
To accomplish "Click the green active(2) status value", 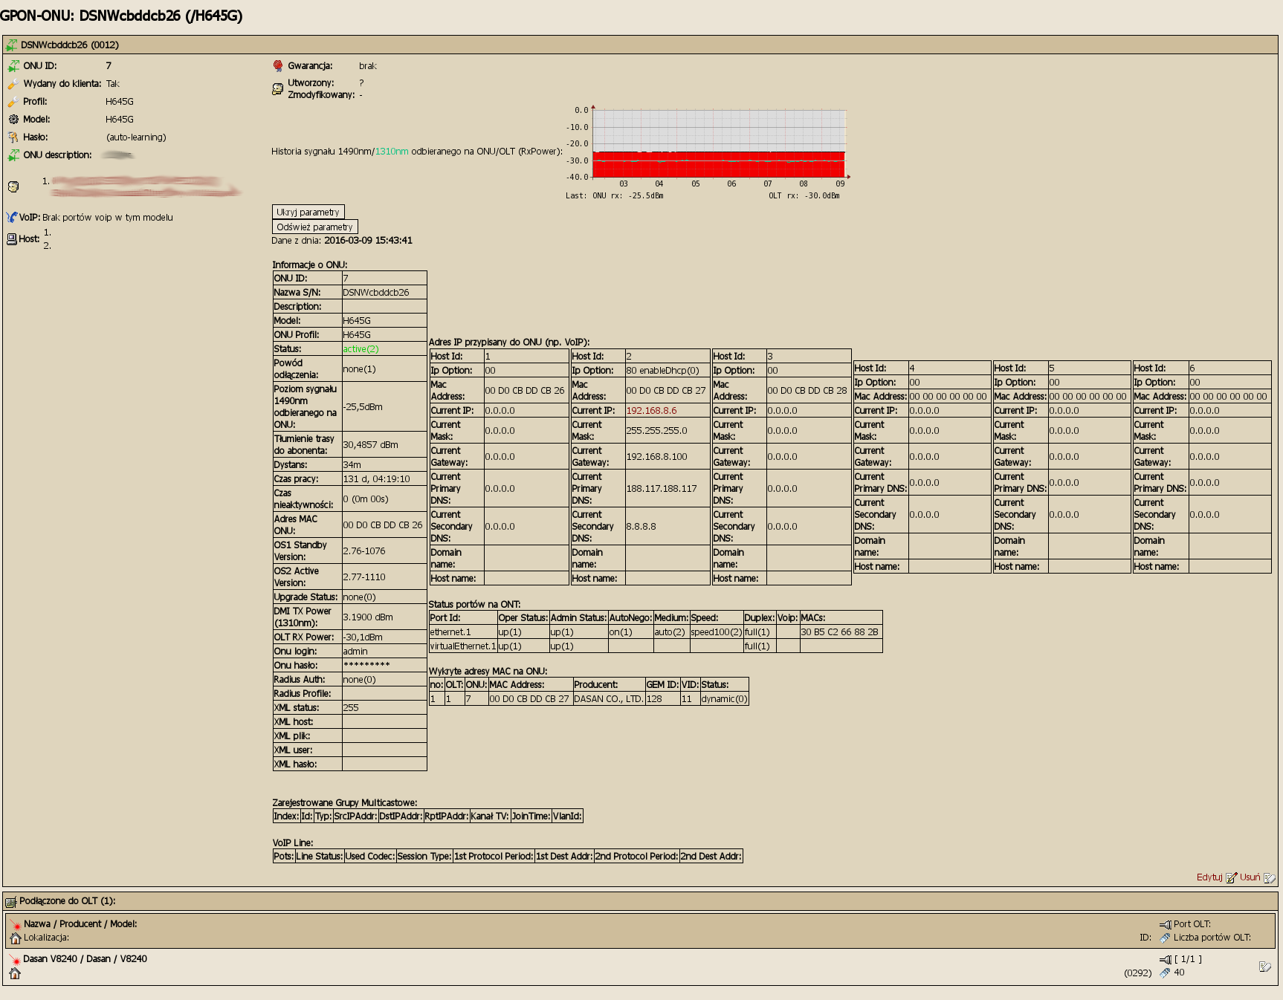I will 361,349.
